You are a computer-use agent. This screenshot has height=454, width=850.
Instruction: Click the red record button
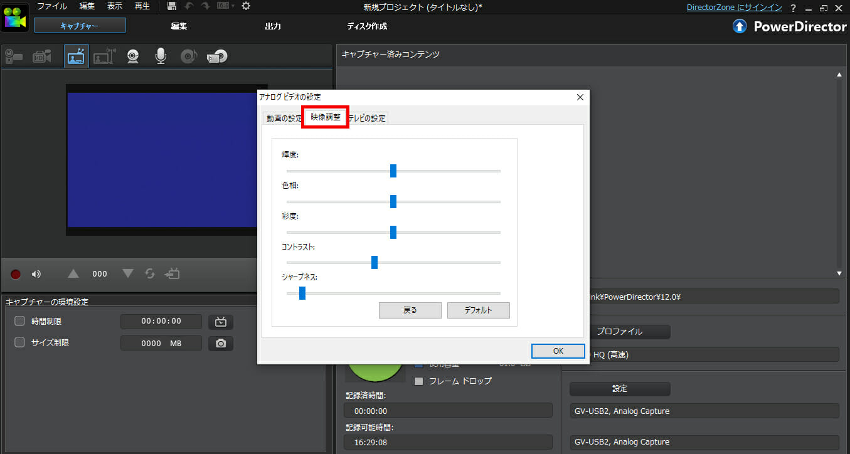coord(16,274)
